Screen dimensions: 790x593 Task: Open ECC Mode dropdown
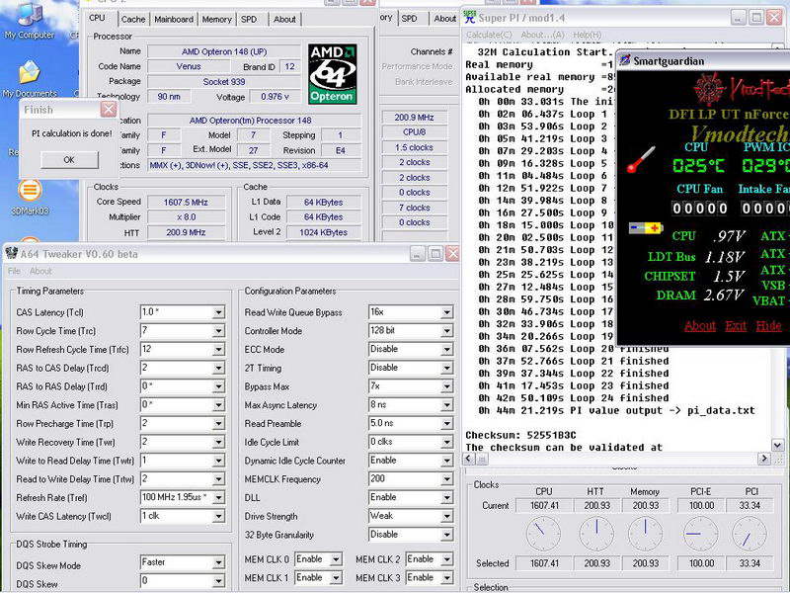coord(446,350)
